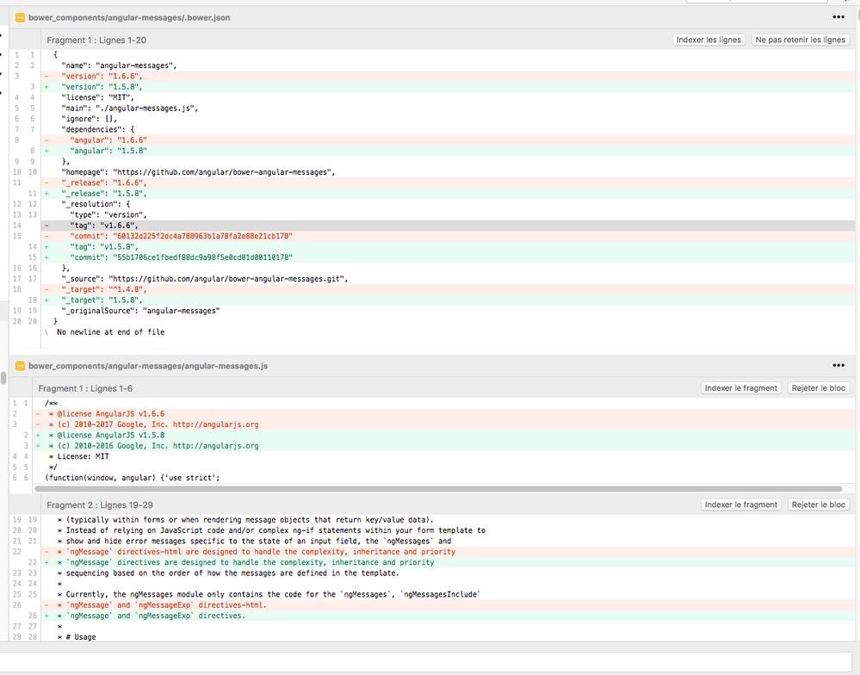
Task: Open the ellipsis menu for .bower.json
Action: point(838,17)
